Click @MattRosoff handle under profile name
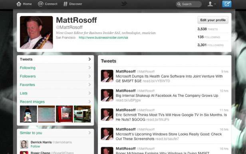Viewport: 246px width, 154px height. [x=69, y=27]
